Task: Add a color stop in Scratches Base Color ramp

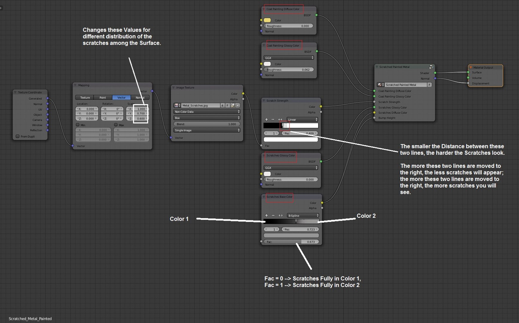Action: coord(266,215)
